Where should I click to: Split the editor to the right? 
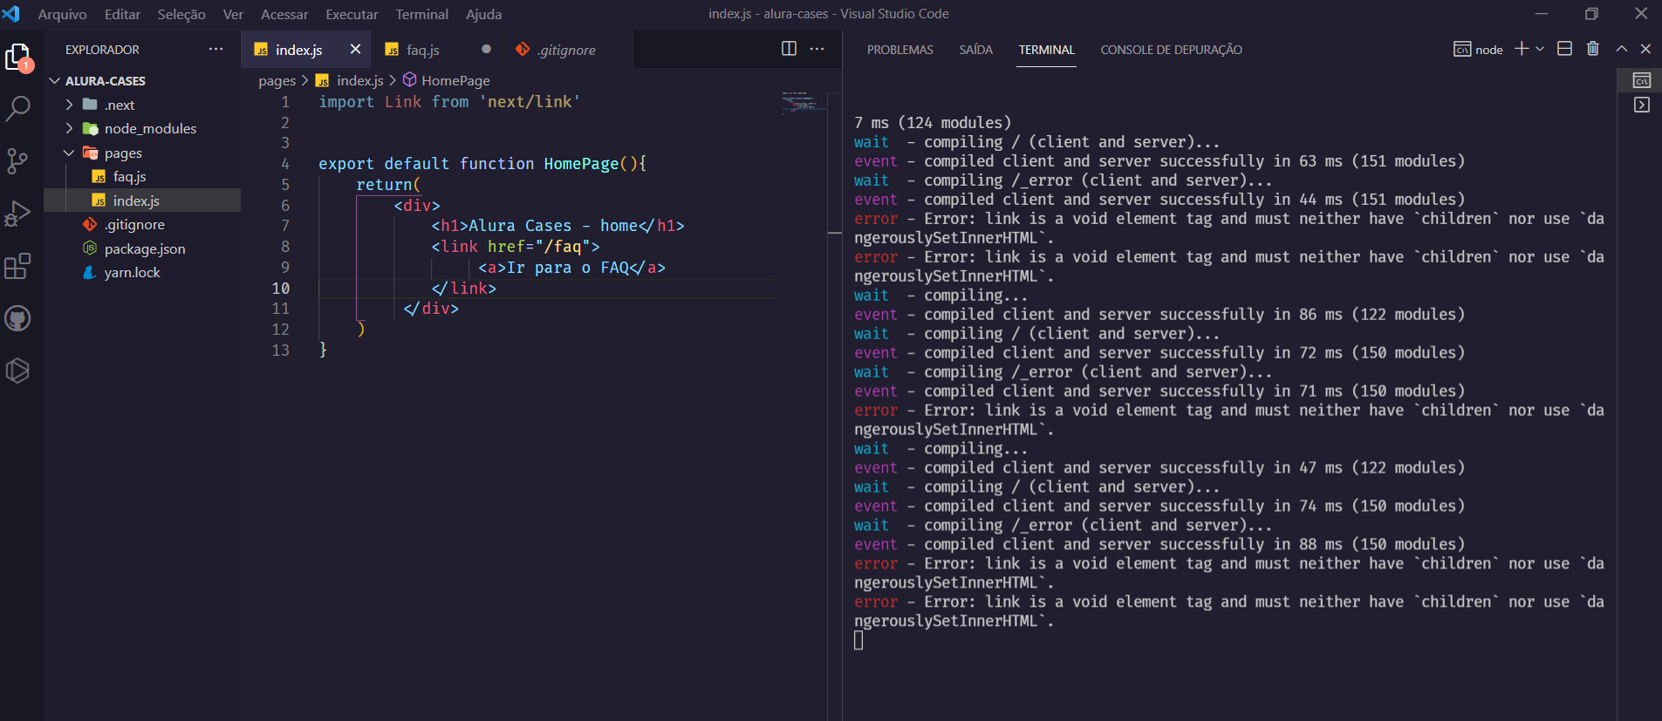(x=789, y=49)
